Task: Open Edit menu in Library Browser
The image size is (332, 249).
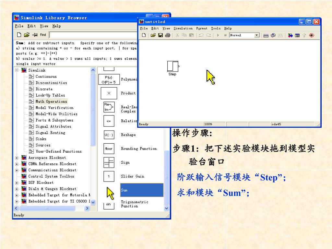Action: point(31,26)
